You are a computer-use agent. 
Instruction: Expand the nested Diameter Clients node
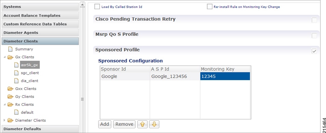point(4,120)
